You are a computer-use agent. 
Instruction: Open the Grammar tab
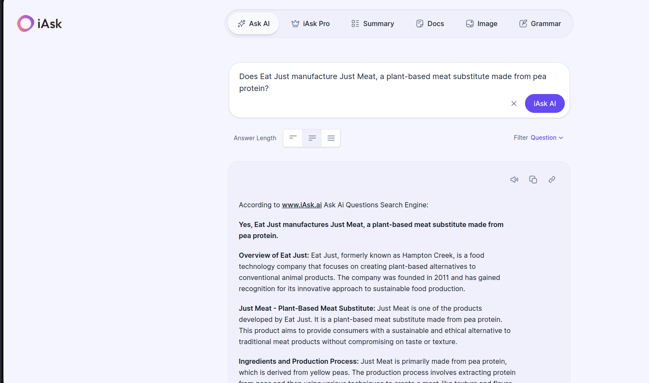point(540,24)
